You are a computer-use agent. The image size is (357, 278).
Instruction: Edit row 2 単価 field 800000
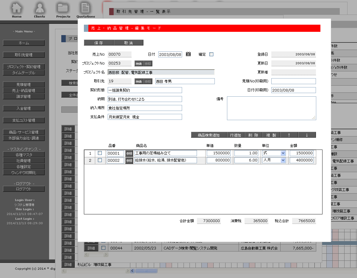click(219, 160)
